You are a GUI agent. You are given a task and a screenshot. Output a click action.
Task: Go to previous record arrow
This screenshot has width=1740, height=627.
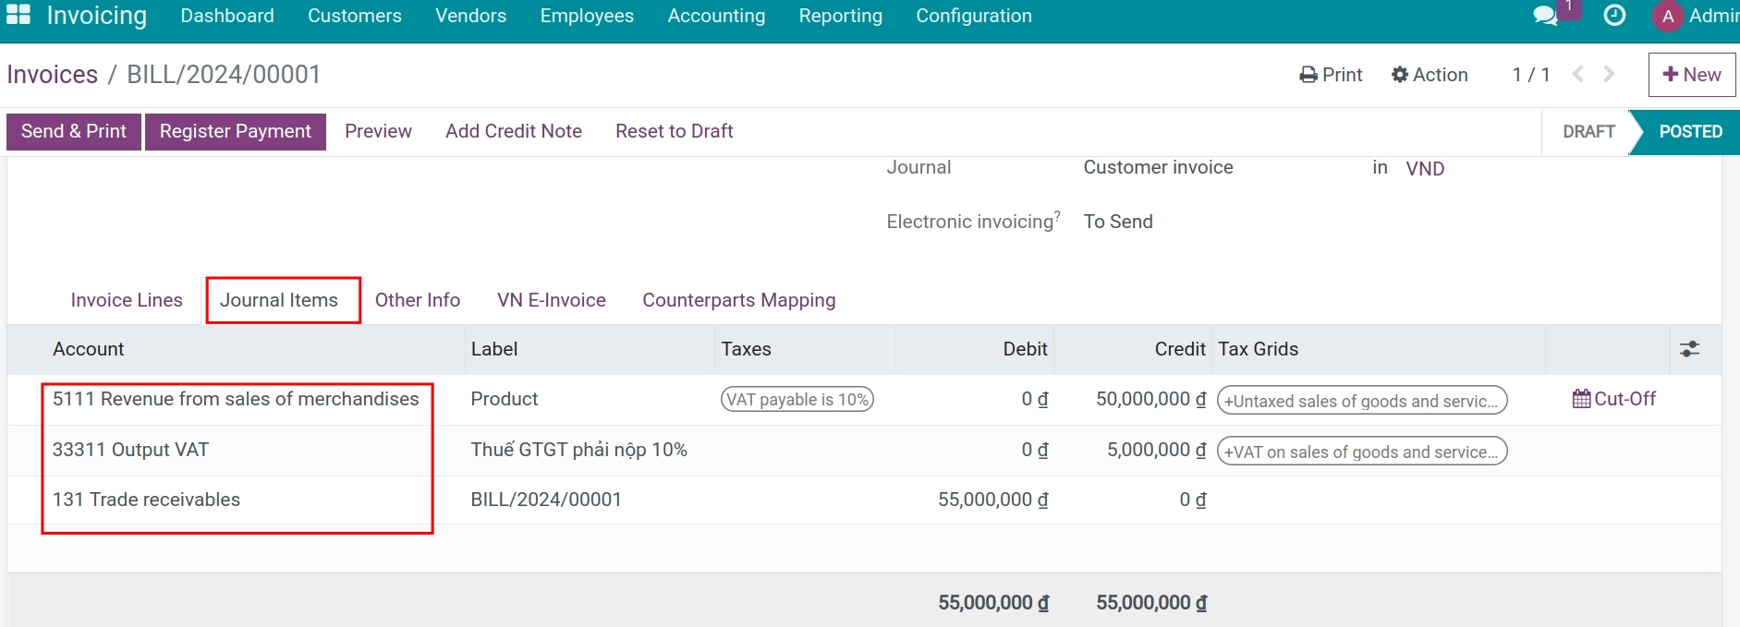click(x=1578, y=75)
